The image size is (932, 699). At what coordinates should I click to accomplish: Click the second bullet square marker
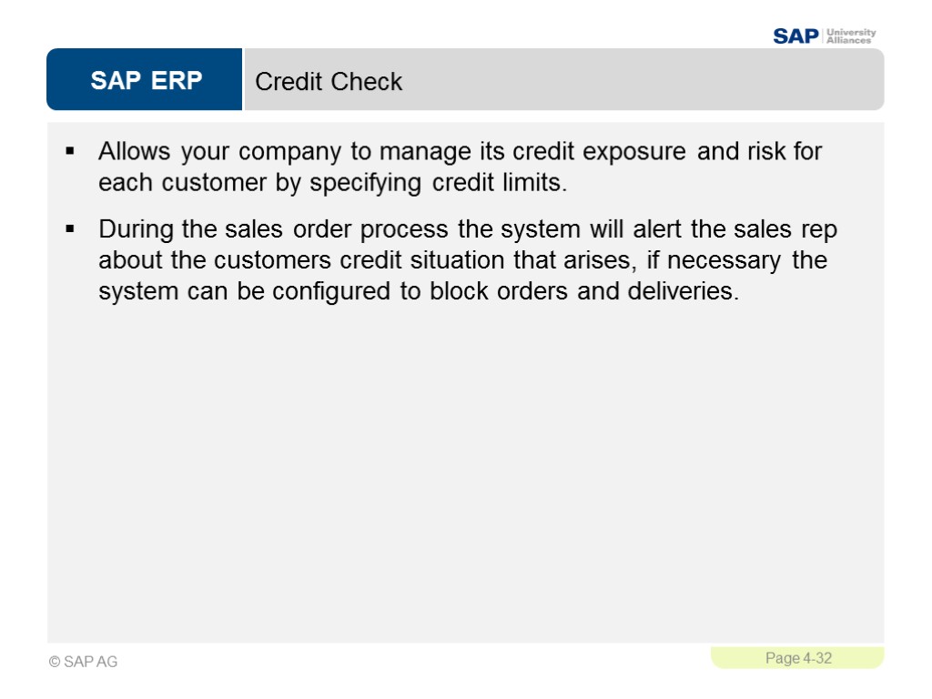[69, 229]
